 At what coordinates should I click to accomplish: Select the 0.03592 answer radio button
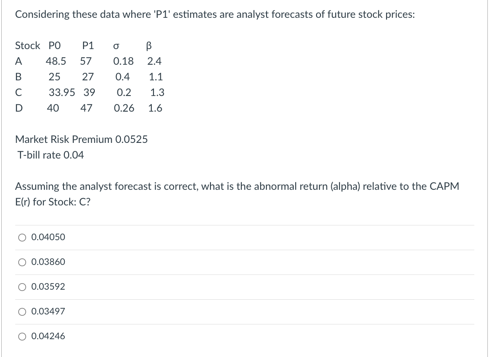pos(22,287)
